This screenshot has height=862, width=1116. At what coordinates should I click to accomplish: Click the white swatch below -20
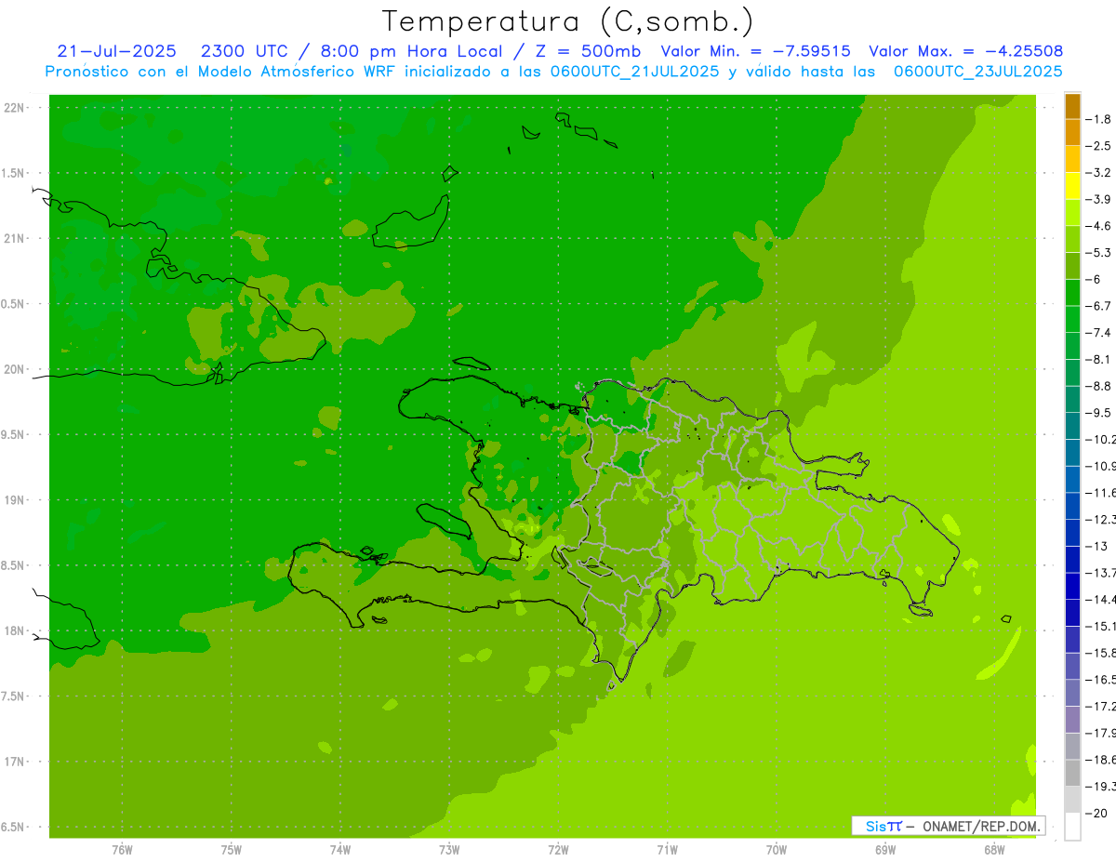coord(1072,827)
